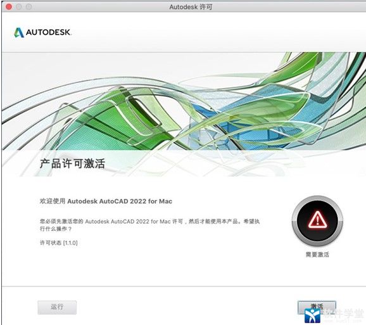
Task: Click the 欢迎使用 Autodesk AutoCAD 2022 welcome line
Action: coord(106,201)
